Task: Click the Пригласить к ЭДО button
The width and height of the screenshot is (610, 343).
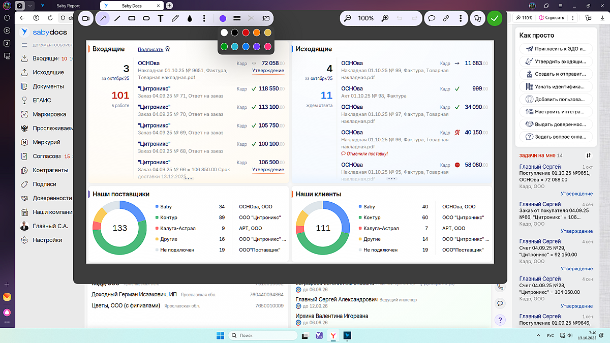Action: [556, 49]
